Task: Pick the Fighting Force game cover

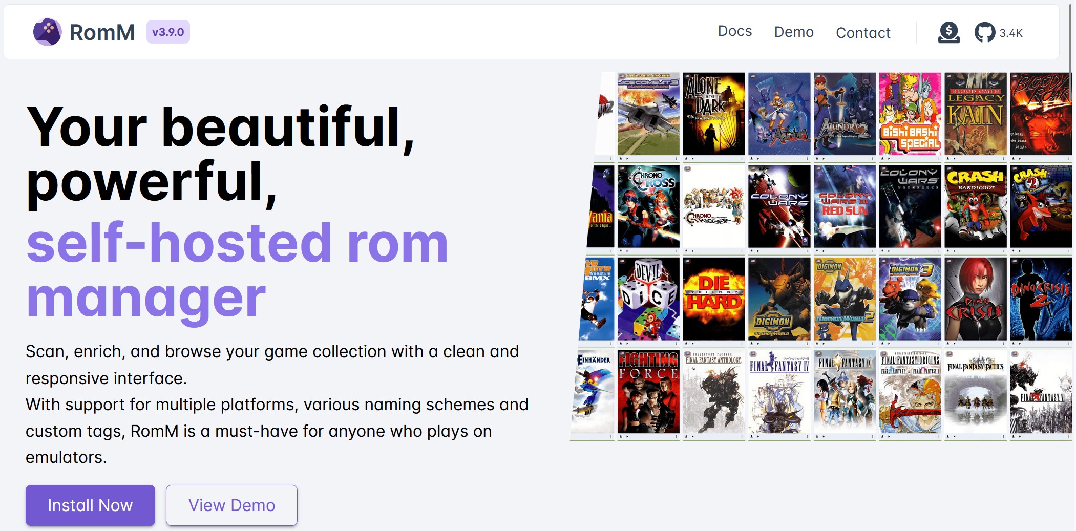Action: 648,391
